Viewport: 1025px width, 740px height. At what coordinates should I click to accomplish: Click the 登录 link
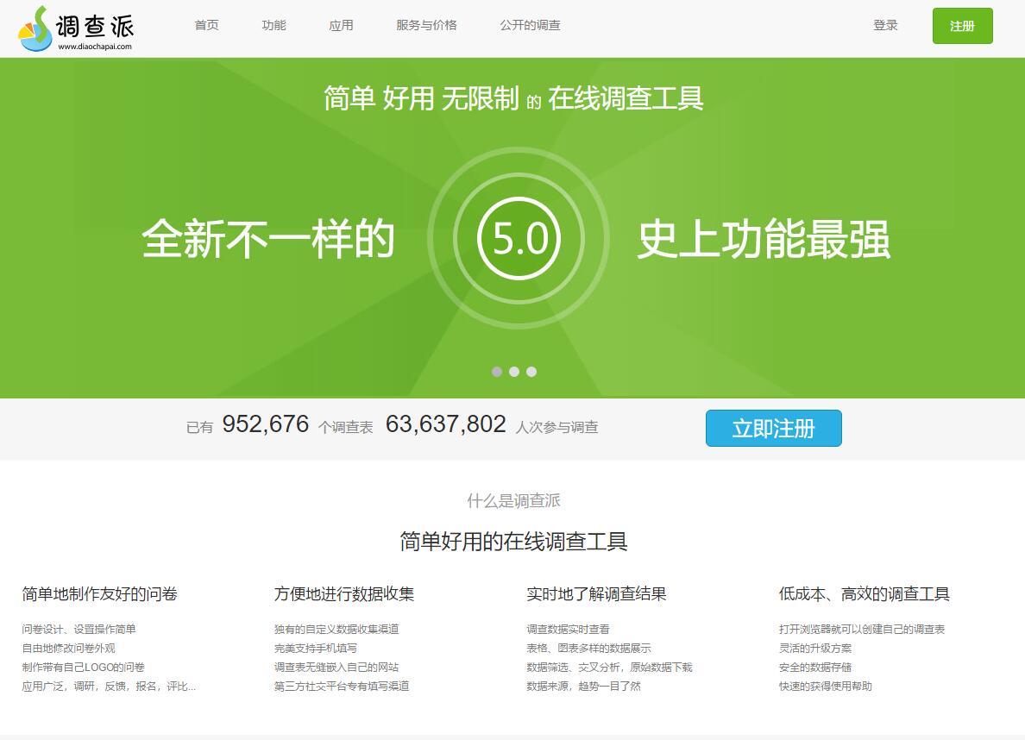click(x=885, y=26)
